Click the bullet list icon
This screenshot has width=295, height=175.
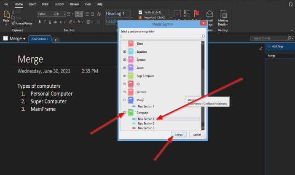[69, 14]
